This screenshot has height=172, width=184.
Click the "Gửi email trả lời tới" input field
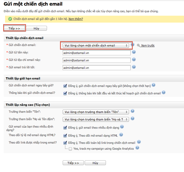coord(97,68)
